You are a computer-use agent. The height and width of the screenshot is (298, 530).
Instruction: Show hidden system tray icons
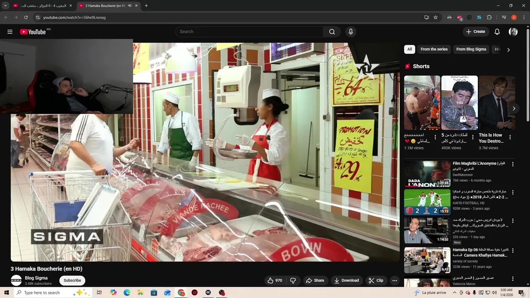pyautogui.click(x=454, y=293)
